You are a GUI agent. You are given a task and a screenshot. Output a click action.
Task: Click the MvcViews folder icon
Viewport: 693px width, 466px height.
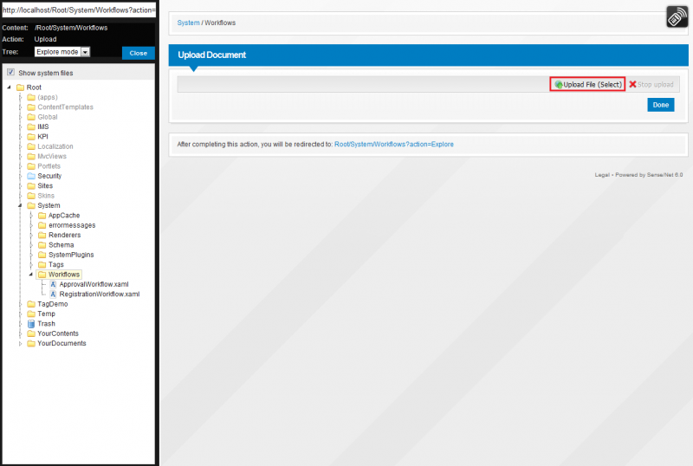pos(31,157)
